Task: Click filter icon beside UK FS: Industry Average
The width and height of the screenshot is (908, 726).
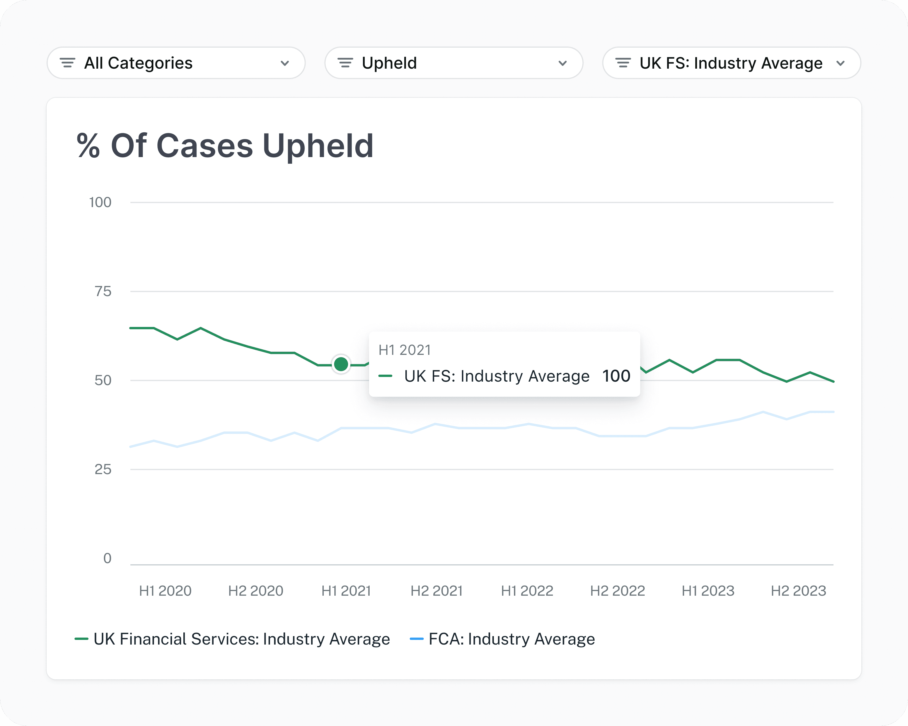Action: pos(623,63)
